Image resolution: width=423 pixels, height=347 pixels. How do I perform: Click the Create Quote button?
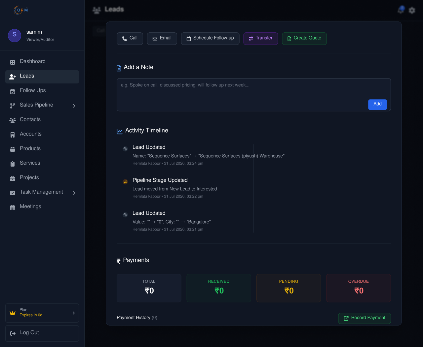(304, 38)
